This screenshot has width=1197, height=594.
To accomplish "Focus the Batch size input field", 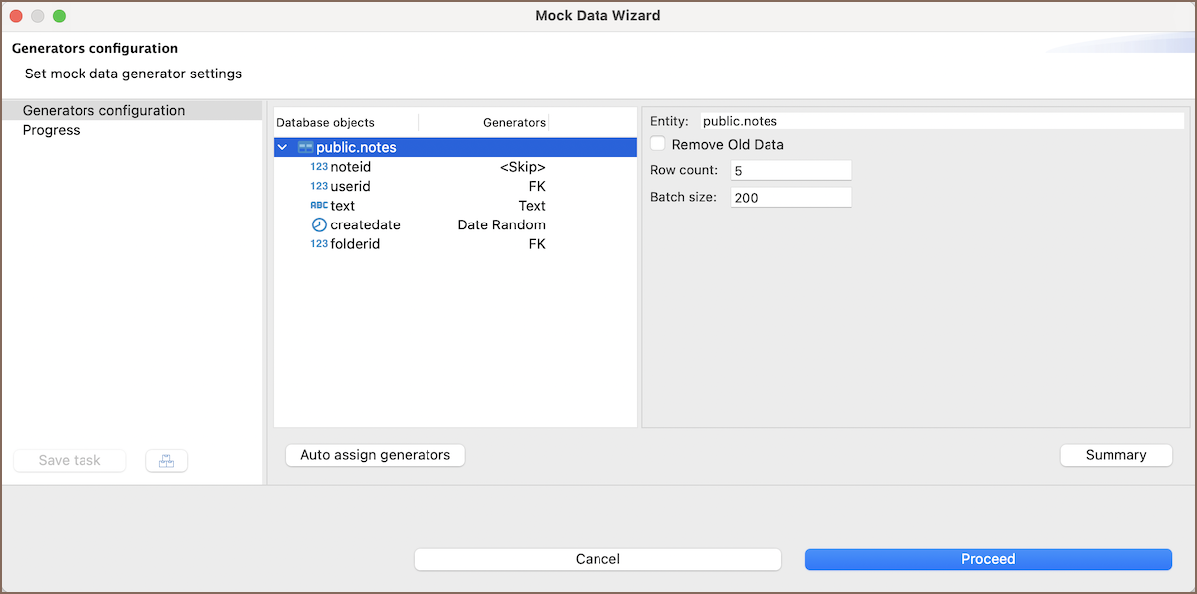I will point(790,198).
